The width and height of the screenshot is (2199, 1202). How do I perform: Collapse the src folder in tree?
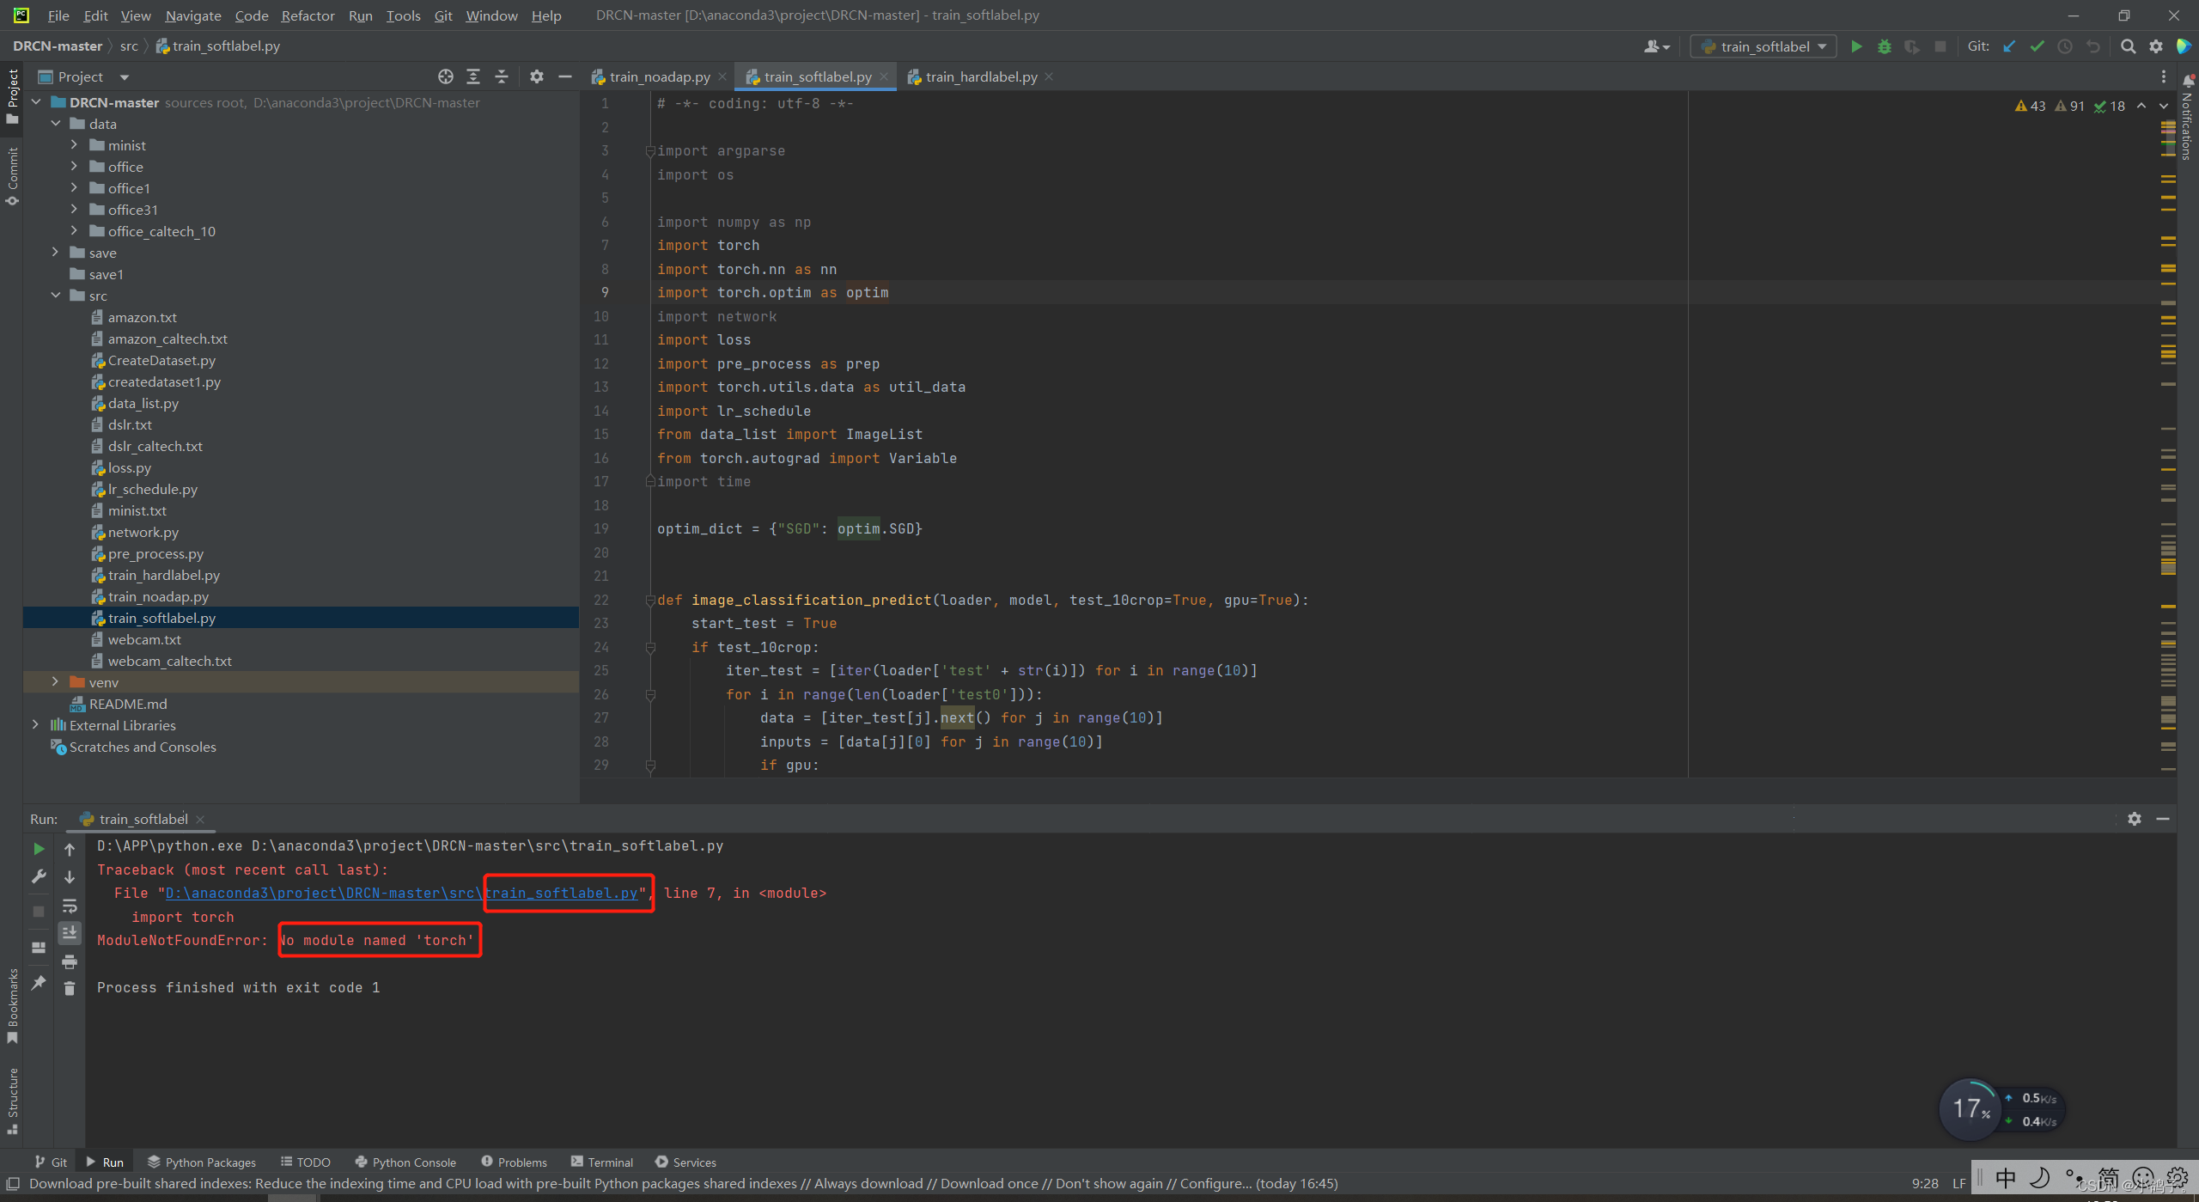pos(55,296)
